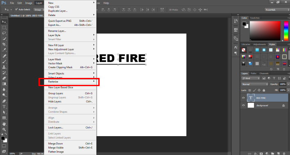The width and height of the screenshot is (290, 155).
Task: Click the Screen Mode icon
Action: 4,151
